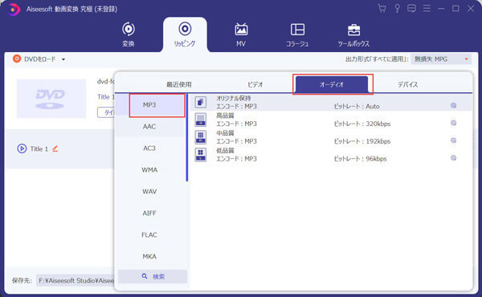This screenshot has height=297, width=482.
Task: Choose MKA in the format list
Action: pyautogui.click(x=149, y=256)
